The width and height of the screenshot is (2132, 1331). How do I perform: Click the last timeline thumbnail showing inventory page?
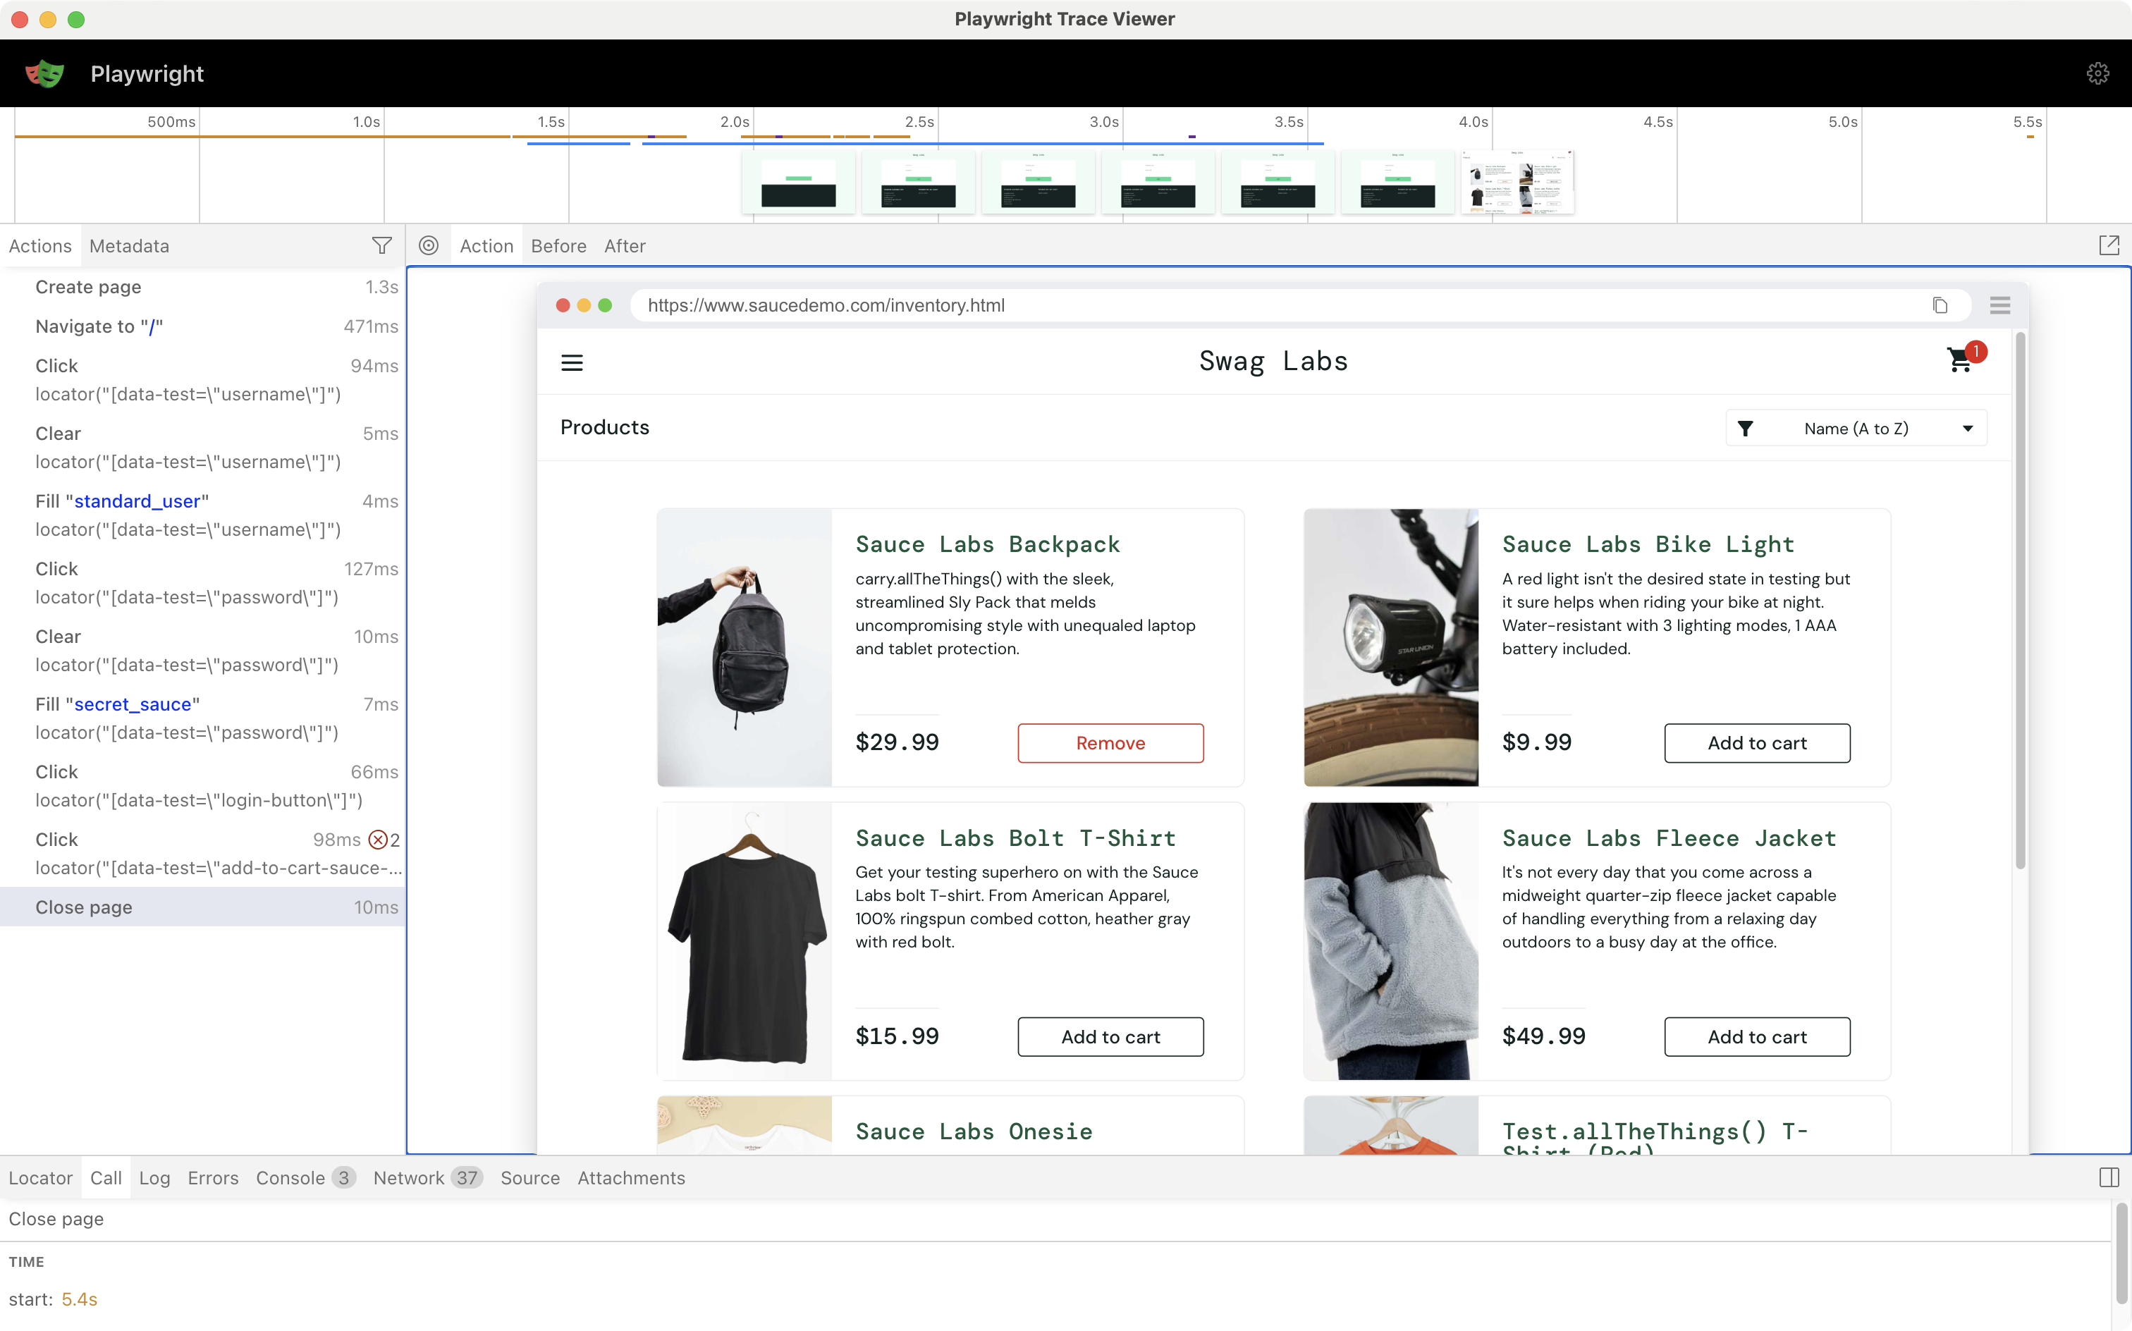click(1517, 182)
